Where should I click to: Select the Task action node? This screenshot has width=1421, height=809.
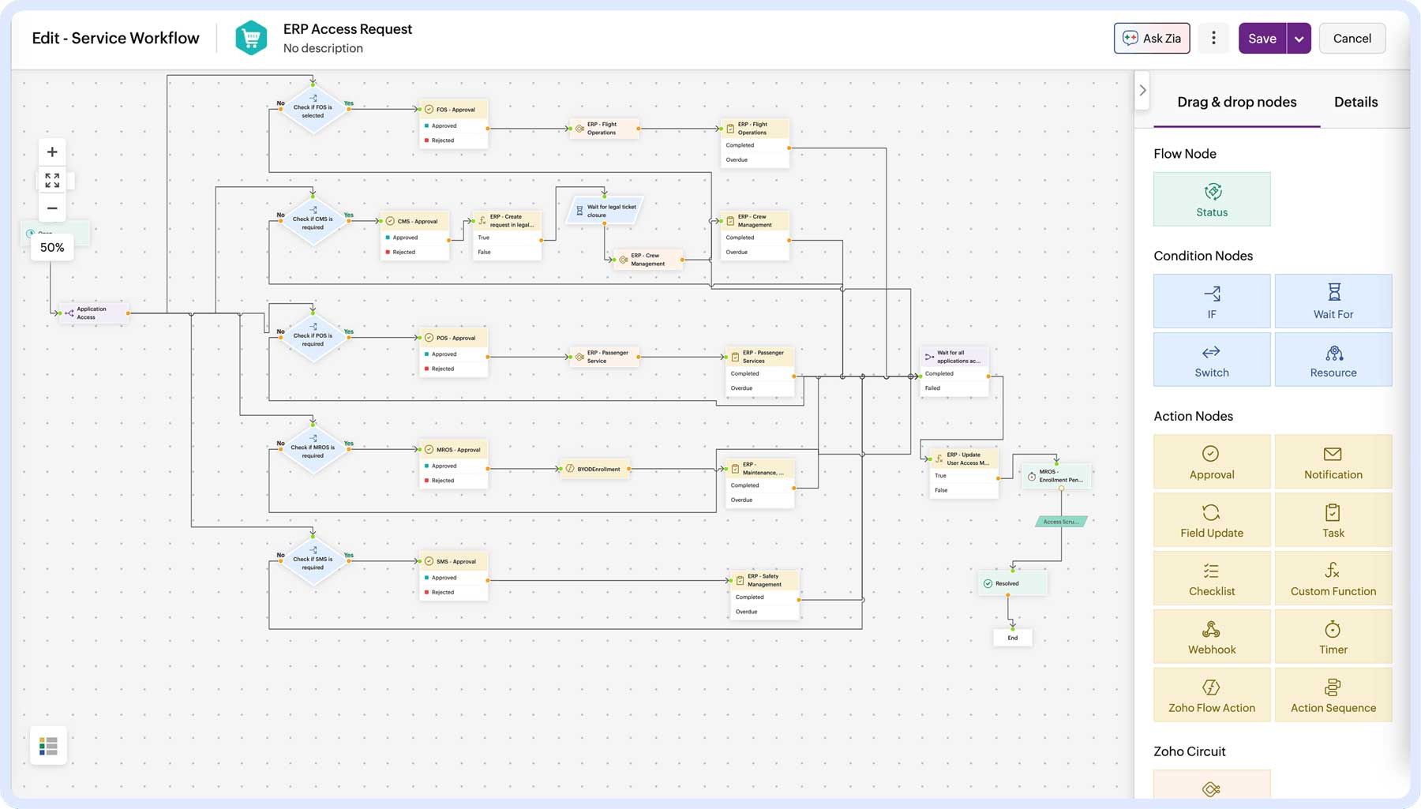[x=1333, y=520]
